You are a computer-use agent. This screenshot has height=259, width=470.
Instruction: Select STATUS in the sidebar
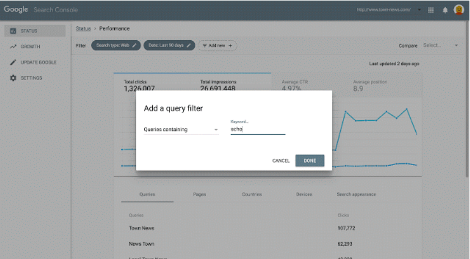click(x=35, y=31)
